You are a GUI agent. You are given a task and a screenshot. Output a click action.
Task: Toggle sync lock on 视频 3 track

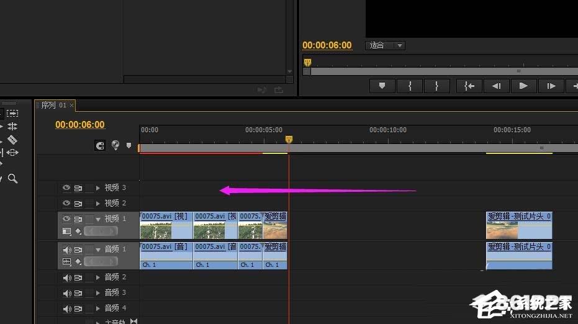pyautogui.click(x=78, y=188)
